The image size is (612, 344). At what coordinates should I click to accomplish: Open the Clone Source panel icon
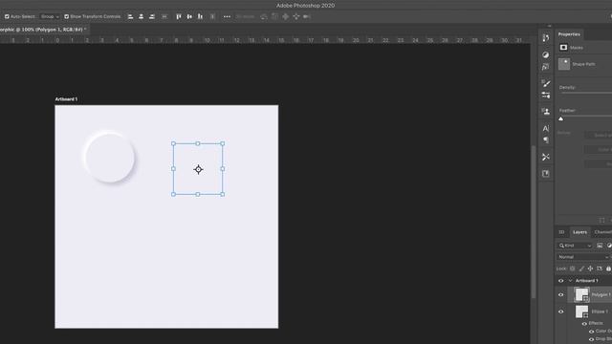click(546, 112)
